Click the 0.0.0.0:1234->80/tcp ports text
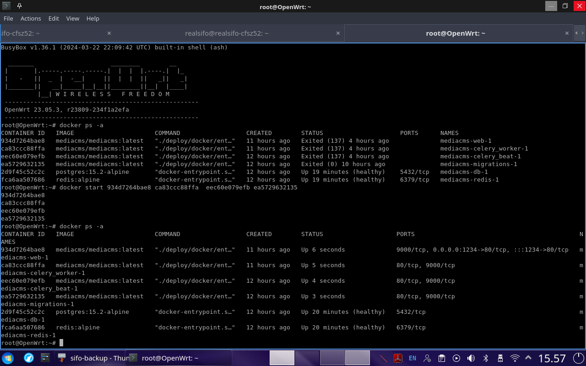The image size is (586, 366). pyautogui.click(x=470, y=250)
